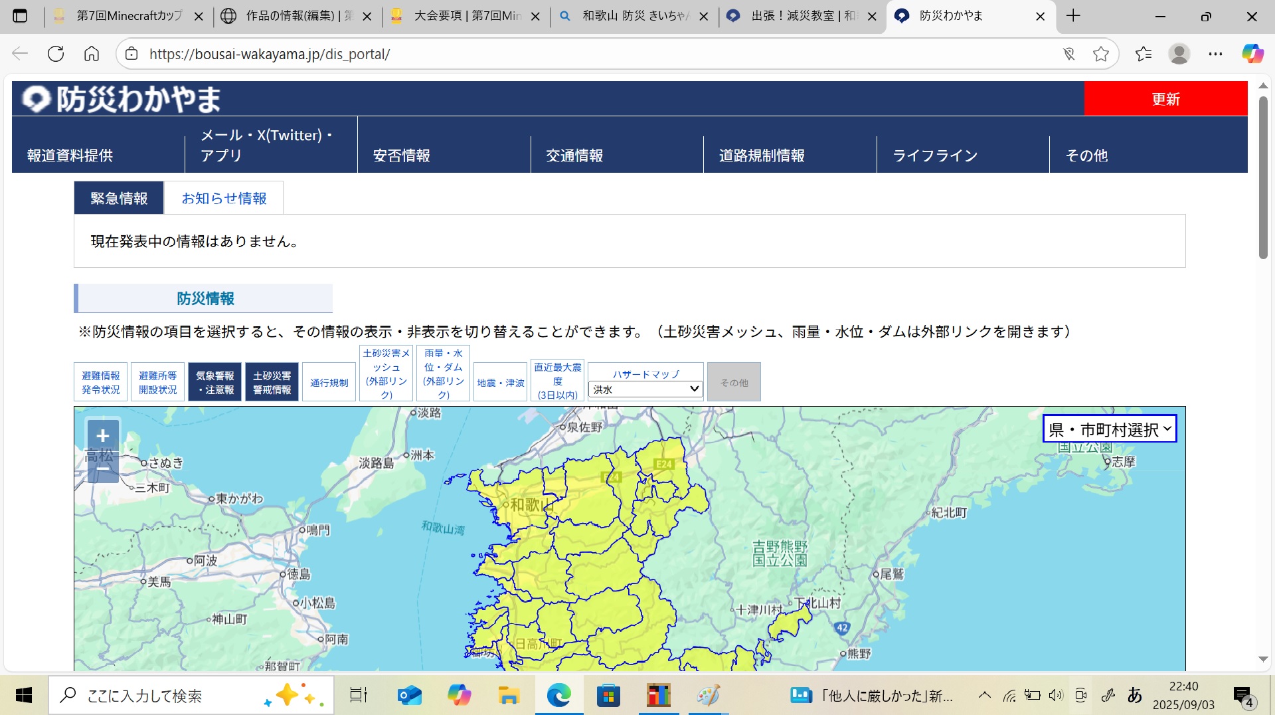This screenshot has height=715, width=1275.
Task: Toggle 避難情報発令状況 map layer
Action: pyautogui.click(x=100, y=382)
